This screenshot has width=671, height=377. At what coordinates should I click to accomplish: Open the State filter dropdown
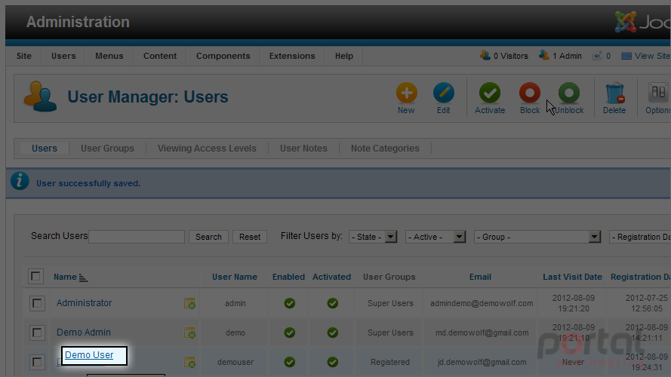pyautogui.click(x=373, y=237)
